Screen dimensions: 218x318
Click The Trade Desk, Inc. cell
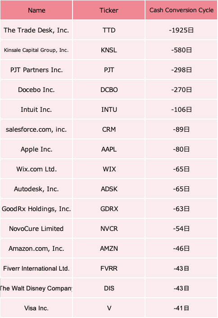pos(36,30)
